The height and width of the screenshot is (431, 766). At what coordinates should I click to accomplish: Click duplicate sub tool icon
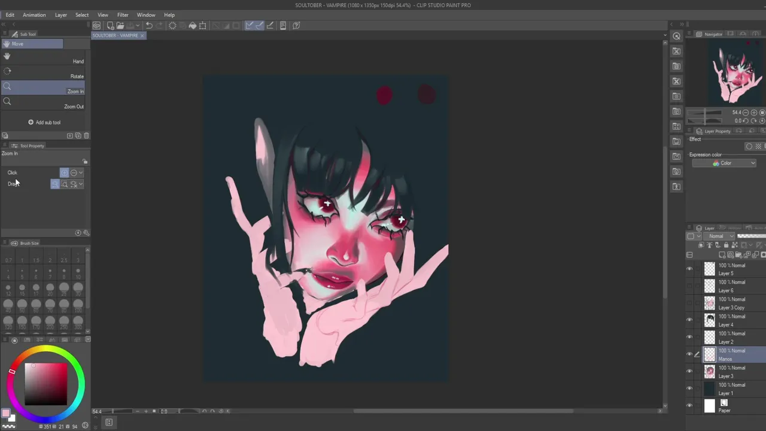click(78, 136)
